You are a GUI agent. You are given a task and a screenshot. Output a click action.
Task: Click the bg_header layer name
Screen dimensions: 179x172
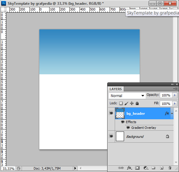pos(136,114)
